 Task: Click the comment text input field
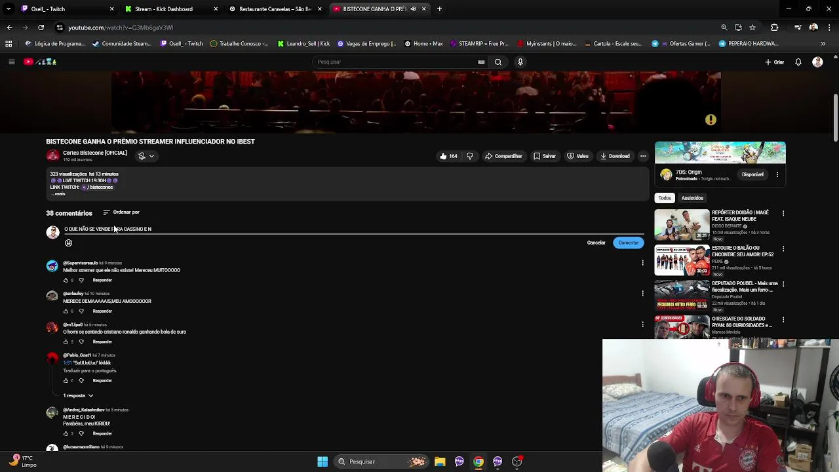(x=354, y=229)
